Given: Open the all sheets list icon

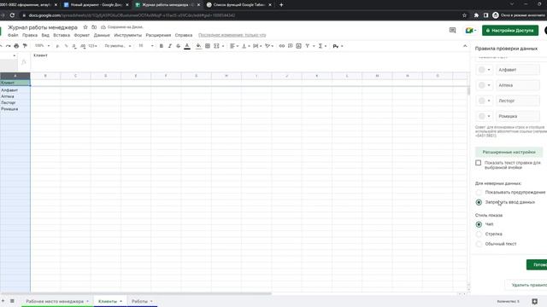Looking at the screenshot, I should (12, 301).
